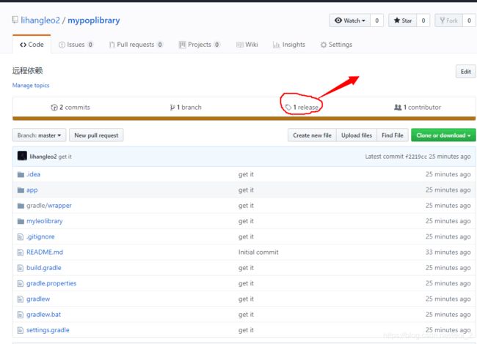Open the Watch dropdown
The image size is (477, 344).
(350, 20)
